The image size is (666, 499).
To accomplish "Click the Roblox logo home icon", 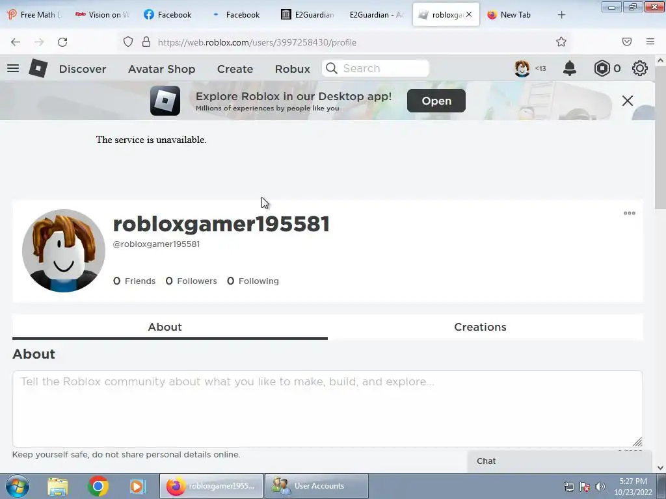I will [x=38, y=68].
